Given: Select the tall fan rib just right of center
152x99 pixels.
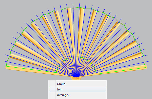Looking at the screenshot, I should [x=81, y=32].
